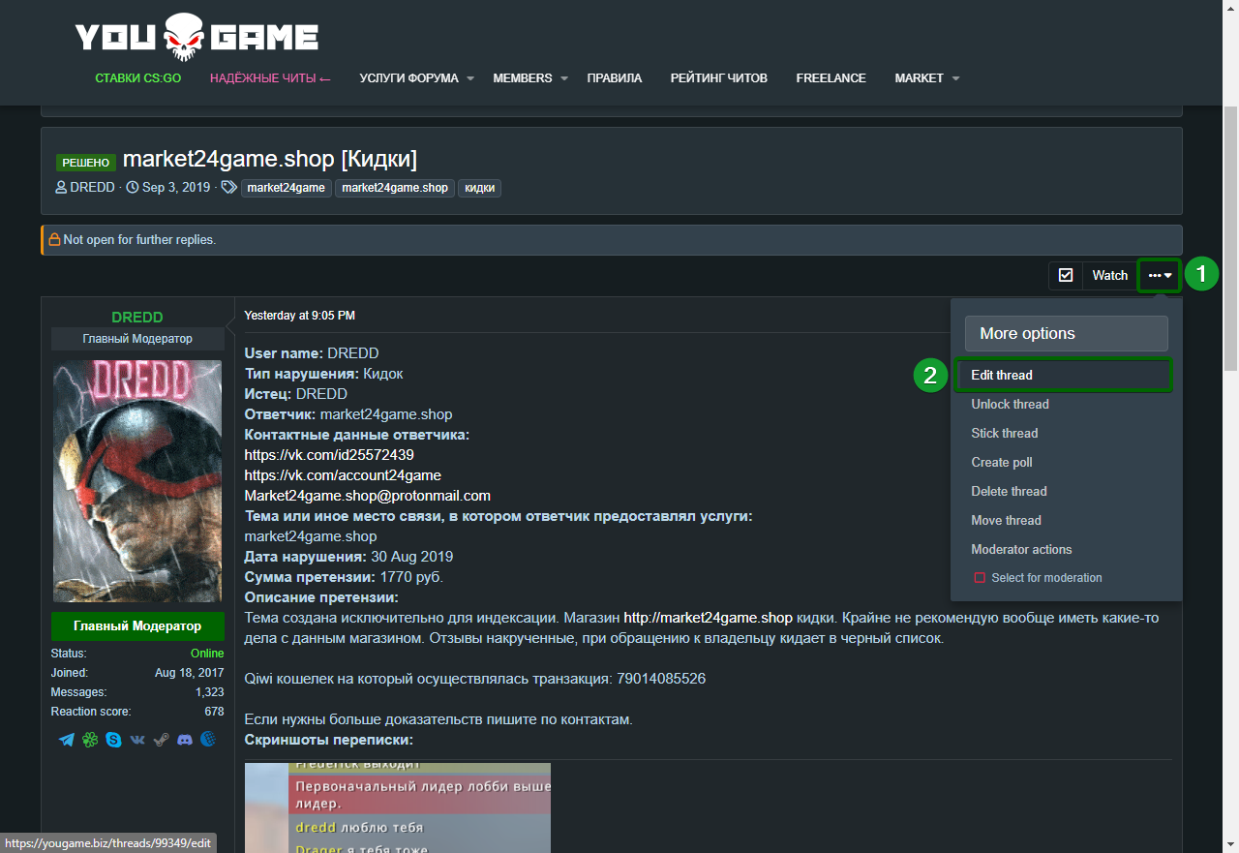1239x853 pixels.
Task: Open DREDD's avatar image
Action: tap(137, 481)
